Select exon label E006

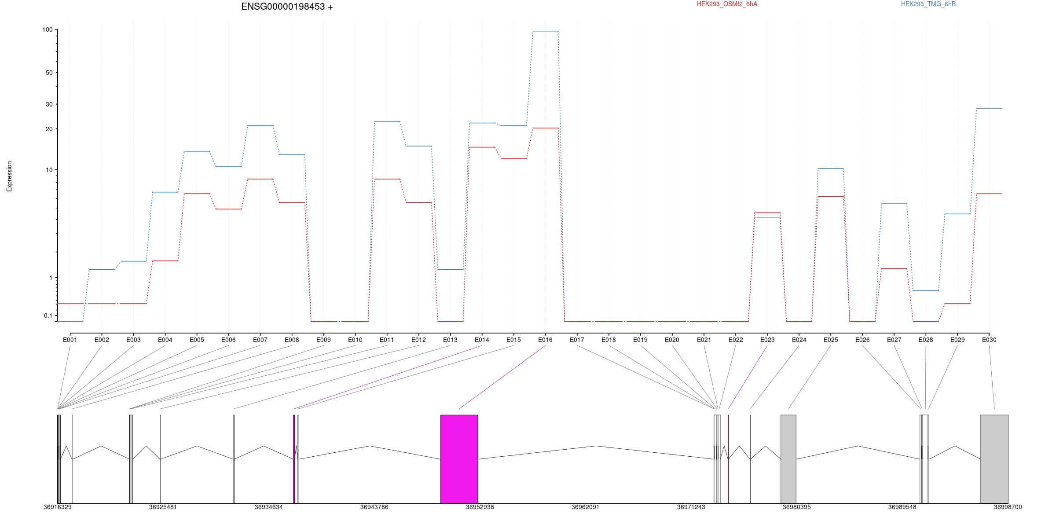[228, 340]
